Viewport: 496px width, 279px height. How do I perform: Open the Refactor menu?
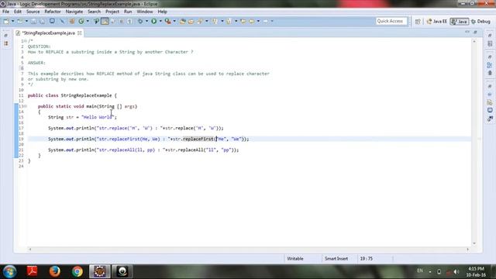53,12
